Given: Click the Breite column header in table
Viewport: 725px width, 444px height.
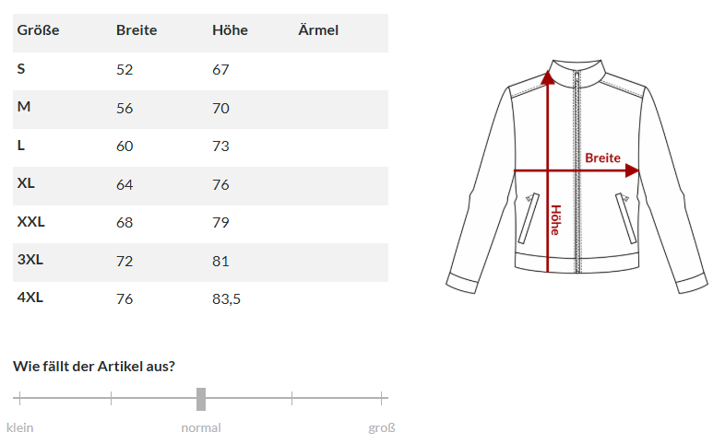Looking at the screenshot, I should click(137, 30).
